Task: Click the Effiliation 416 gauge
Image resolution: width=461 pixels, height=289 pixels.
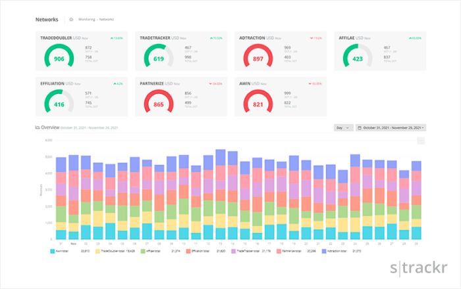Action: (59, 102)
